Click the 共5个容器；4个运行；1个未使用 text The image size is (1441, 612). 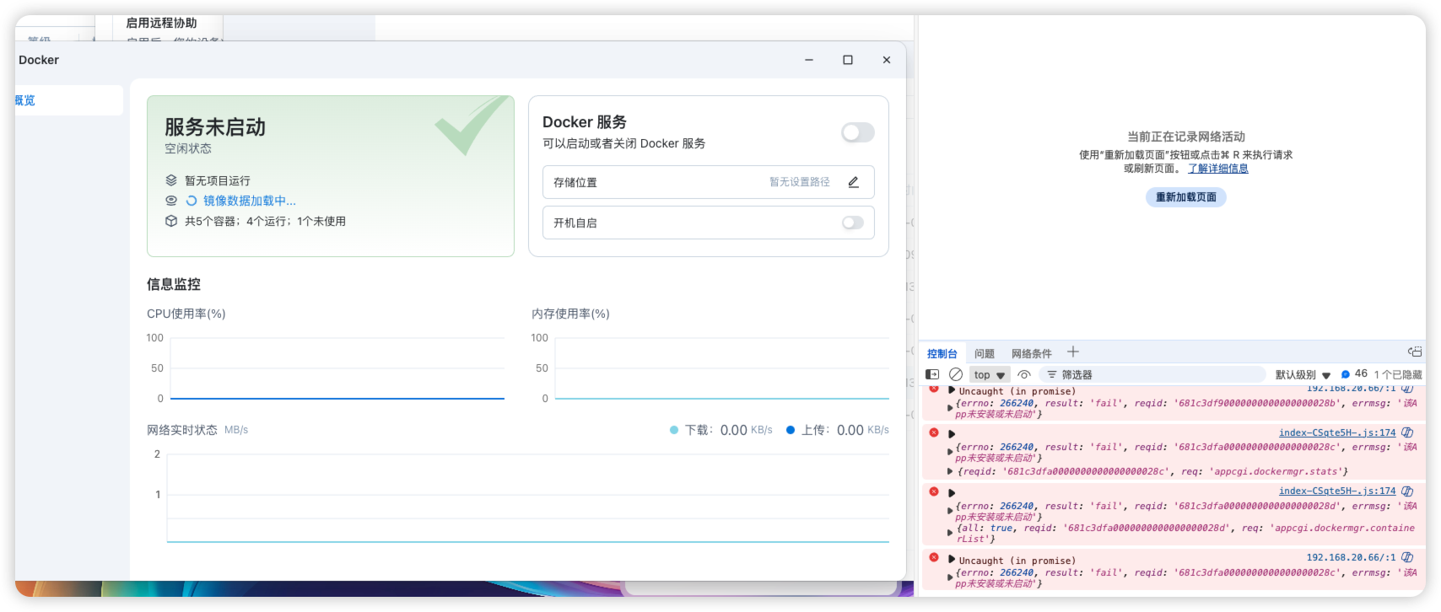[265, 221]
